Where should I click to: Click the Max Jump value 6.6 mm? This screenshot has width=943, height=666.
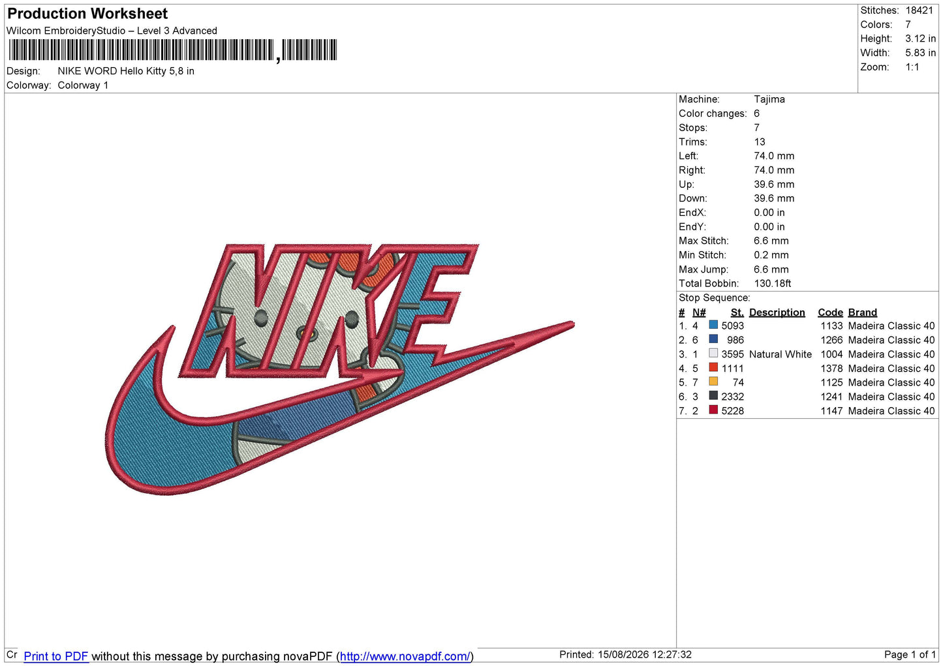771,269
